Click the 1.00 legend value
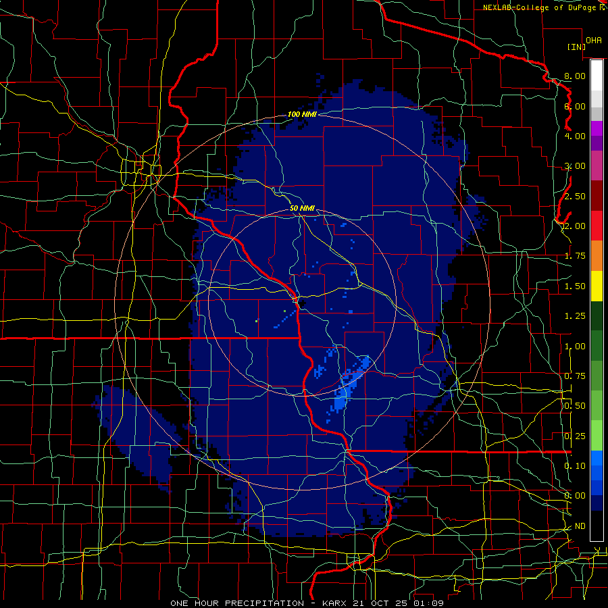Viewport: 608px width, 608px height. click(x=575, y=347)
